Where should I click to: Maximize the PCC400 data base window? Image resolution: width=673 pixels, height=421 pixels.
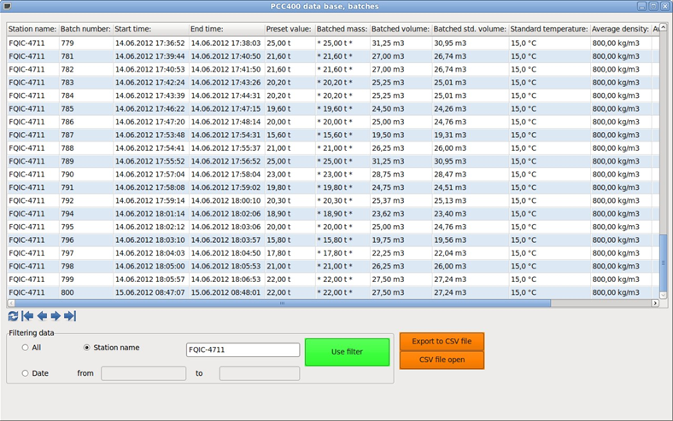point(653,6)
